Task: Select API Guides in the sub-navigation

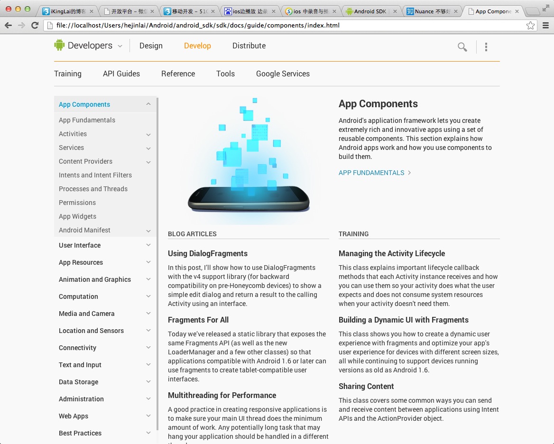Action: point(121,74)
